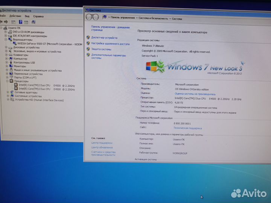
Task: Open the Действие menu in Device Manager
Action: (15, 16)
